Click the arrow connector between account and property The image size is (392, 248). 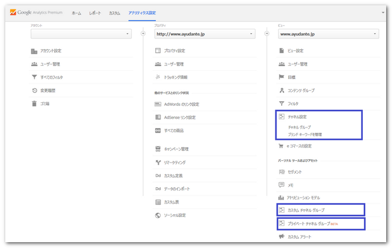click(x=143, y=33)
